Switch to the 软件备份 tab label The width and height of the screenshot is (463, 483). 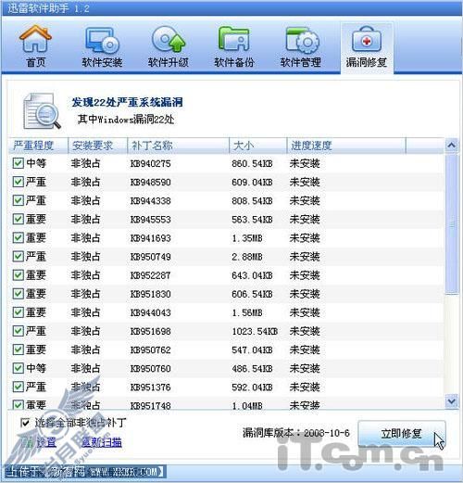(x=234, y=62)
